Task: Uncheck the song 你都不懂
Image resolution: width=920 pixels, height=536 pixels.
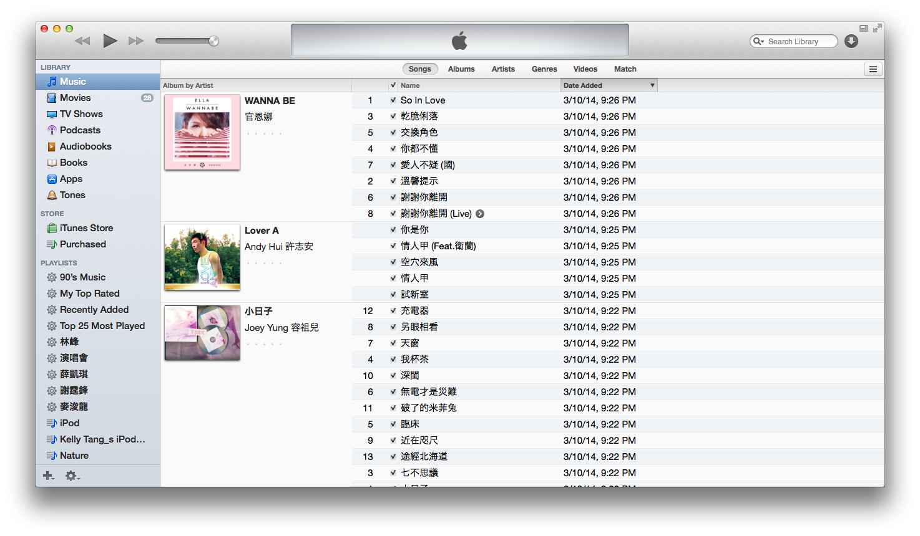Action: [393, 149]
